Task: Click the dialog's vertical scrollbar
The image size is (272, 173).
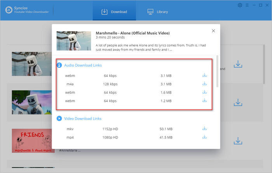Action: [x=217, y=71]
